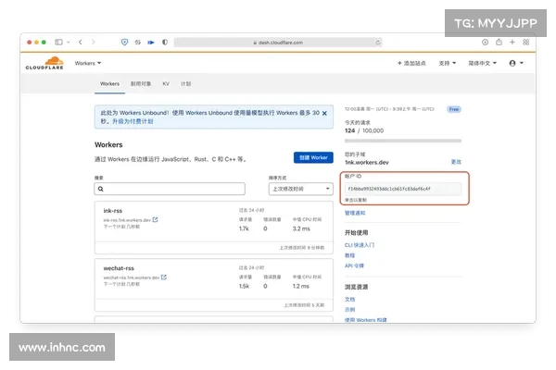Click the shield privacy icon in toolbar
The height and width of the screenshot is (370, 556).
124,42
